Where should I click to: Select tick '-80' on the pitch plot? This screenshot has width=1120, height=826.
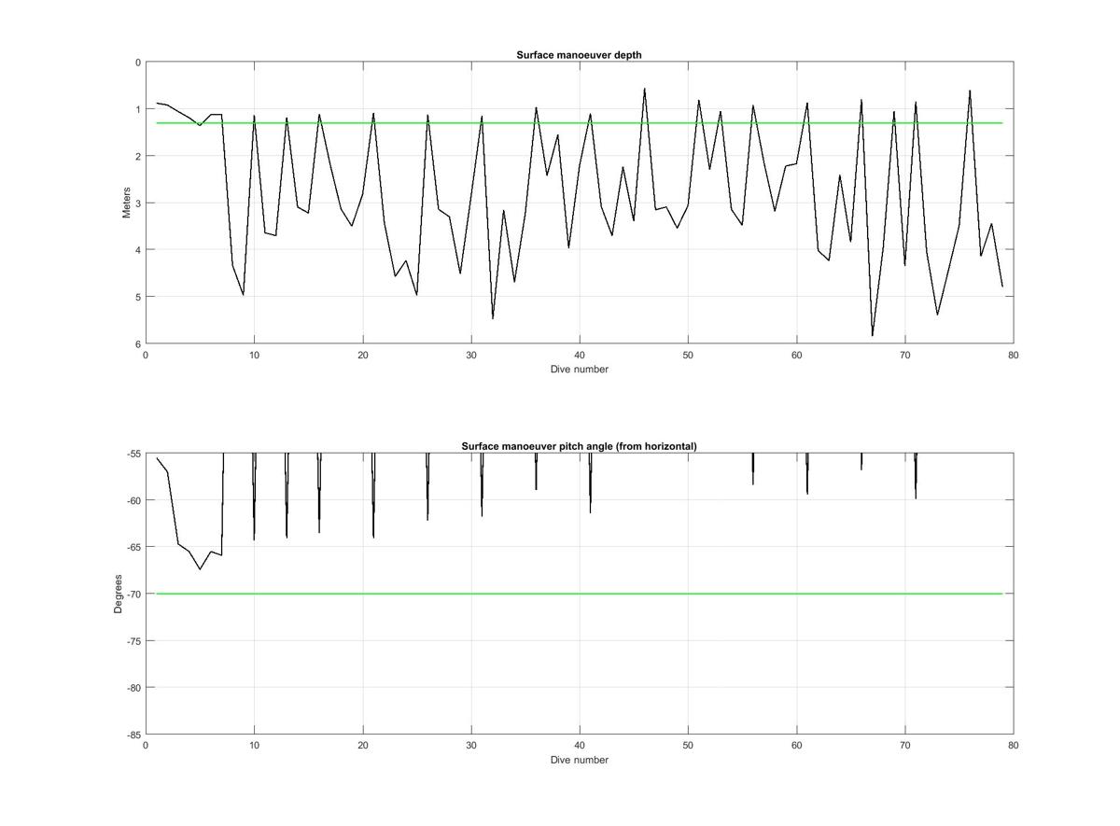pyautogui.click(x=133, y=688)
